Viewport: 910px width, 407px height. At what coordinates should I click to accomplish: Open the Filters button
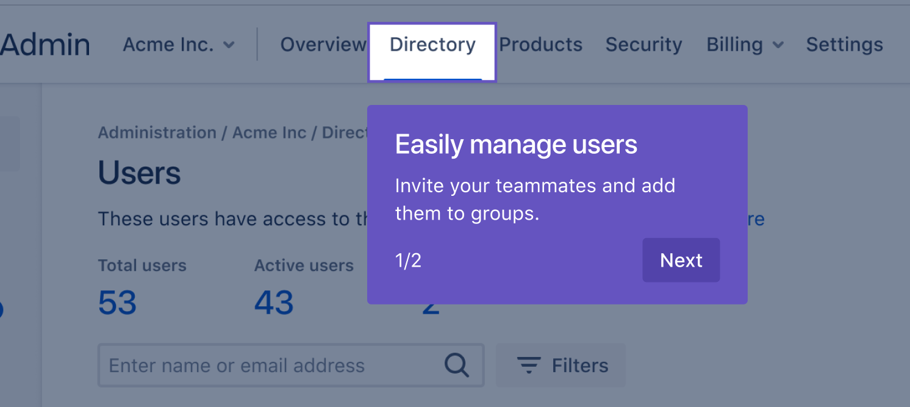click(x=561, y=366)
